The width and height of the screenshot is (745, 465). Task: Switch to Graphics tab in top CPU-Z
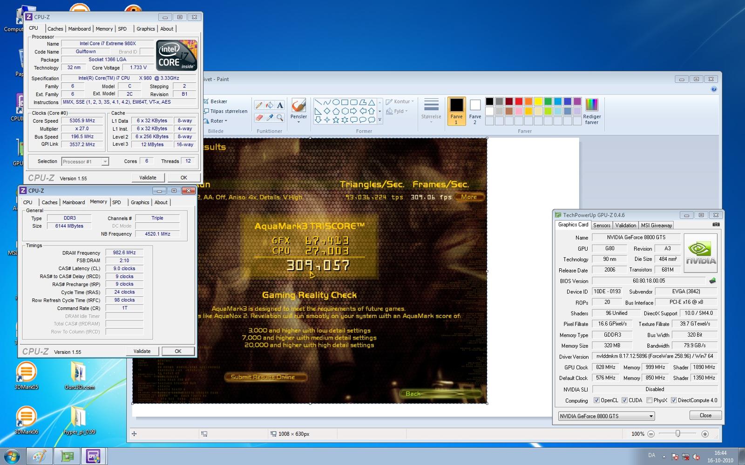coord(146,29)
